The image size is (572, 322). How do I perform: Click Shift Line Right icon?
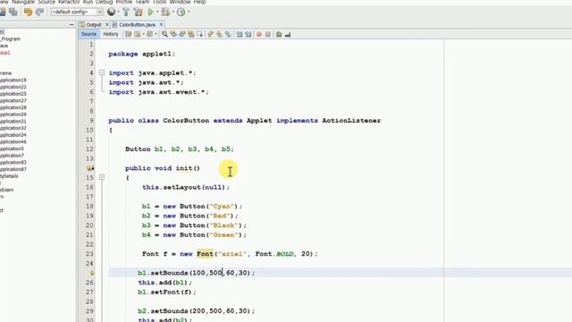pyautogui.click(x=248, y=34)
